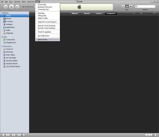The width and height of the screenshot is (159, 137).
Task: Click the Play button
Action: click(x=12, y=7)
